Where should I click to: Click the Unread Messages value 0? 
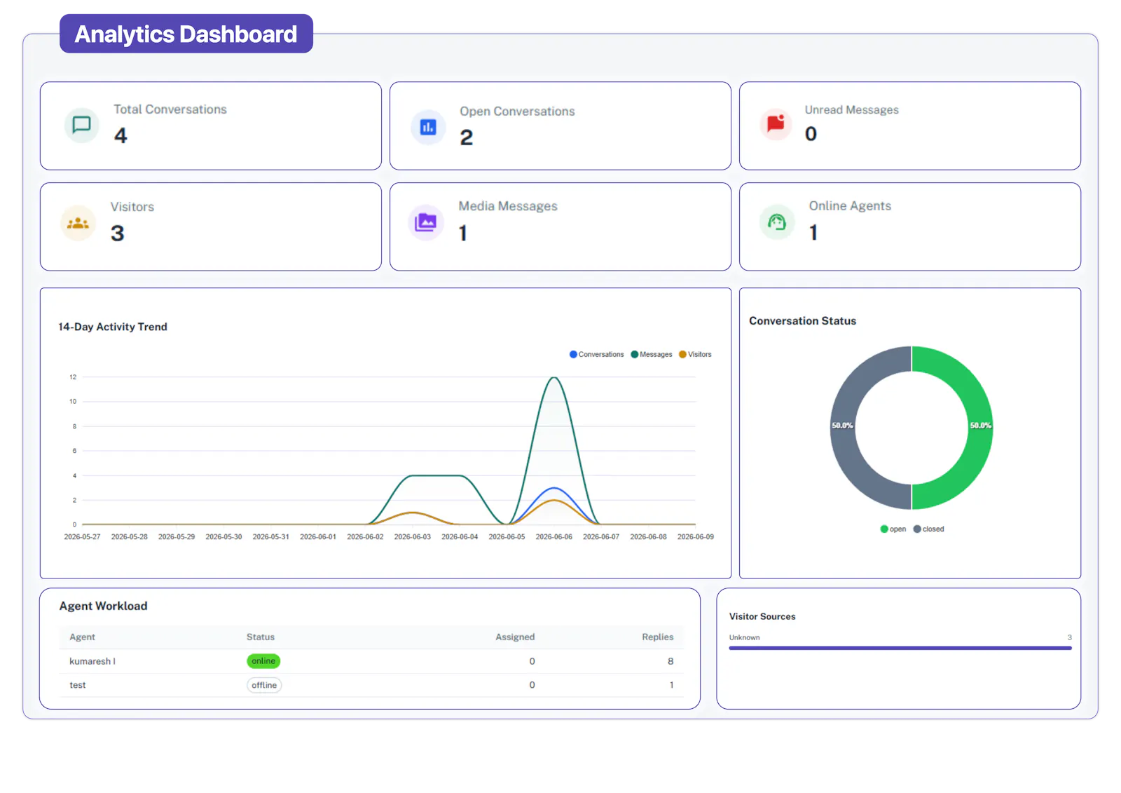click(x=811, y=134)
